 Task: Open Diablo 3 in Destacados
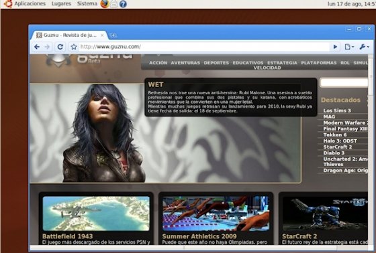pos(334,153)
